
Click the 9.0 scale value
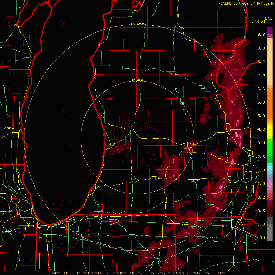pyautogui.click(x=261, y=48)
